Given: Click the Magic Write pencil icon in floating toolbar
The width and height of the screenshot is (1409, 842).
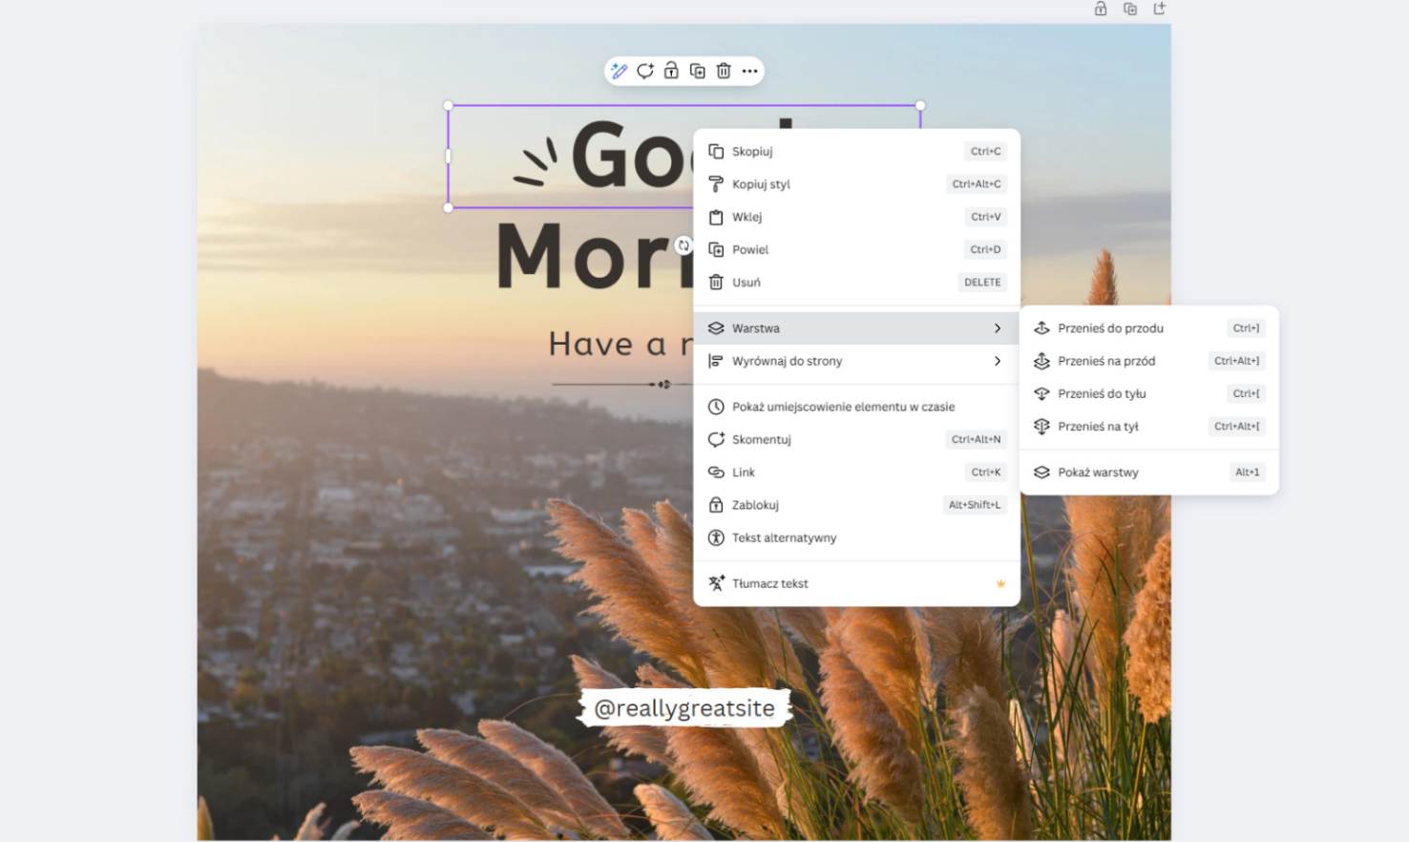Looking at the screenshot, I should (619, 71).
